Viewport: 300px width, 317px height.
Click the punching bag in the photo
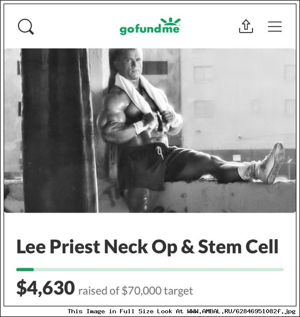(59, 130)
